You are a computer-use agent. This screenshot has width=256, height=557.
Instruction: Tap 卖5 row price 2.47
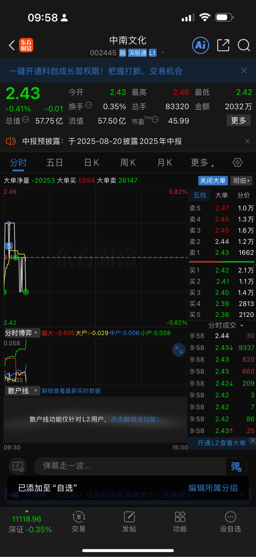click(222, 208)
